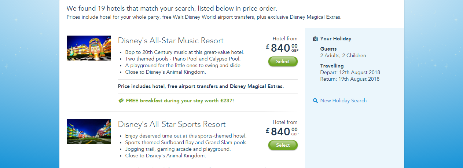Click the Disney's All-Star Music Resort title
The height and width of the screenshot is (168, 463).
170,41
